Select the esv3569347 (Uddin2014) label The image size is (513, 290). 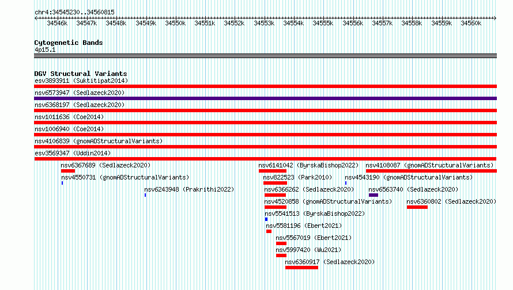pyautogui.click(x=73, y=153)
